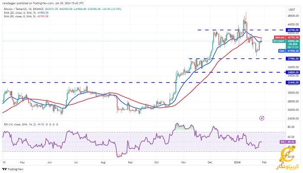Click the +64.94 (+0.15%) change value
The height and width of the screenshot is (173, 303).
[x=111, y=9]
